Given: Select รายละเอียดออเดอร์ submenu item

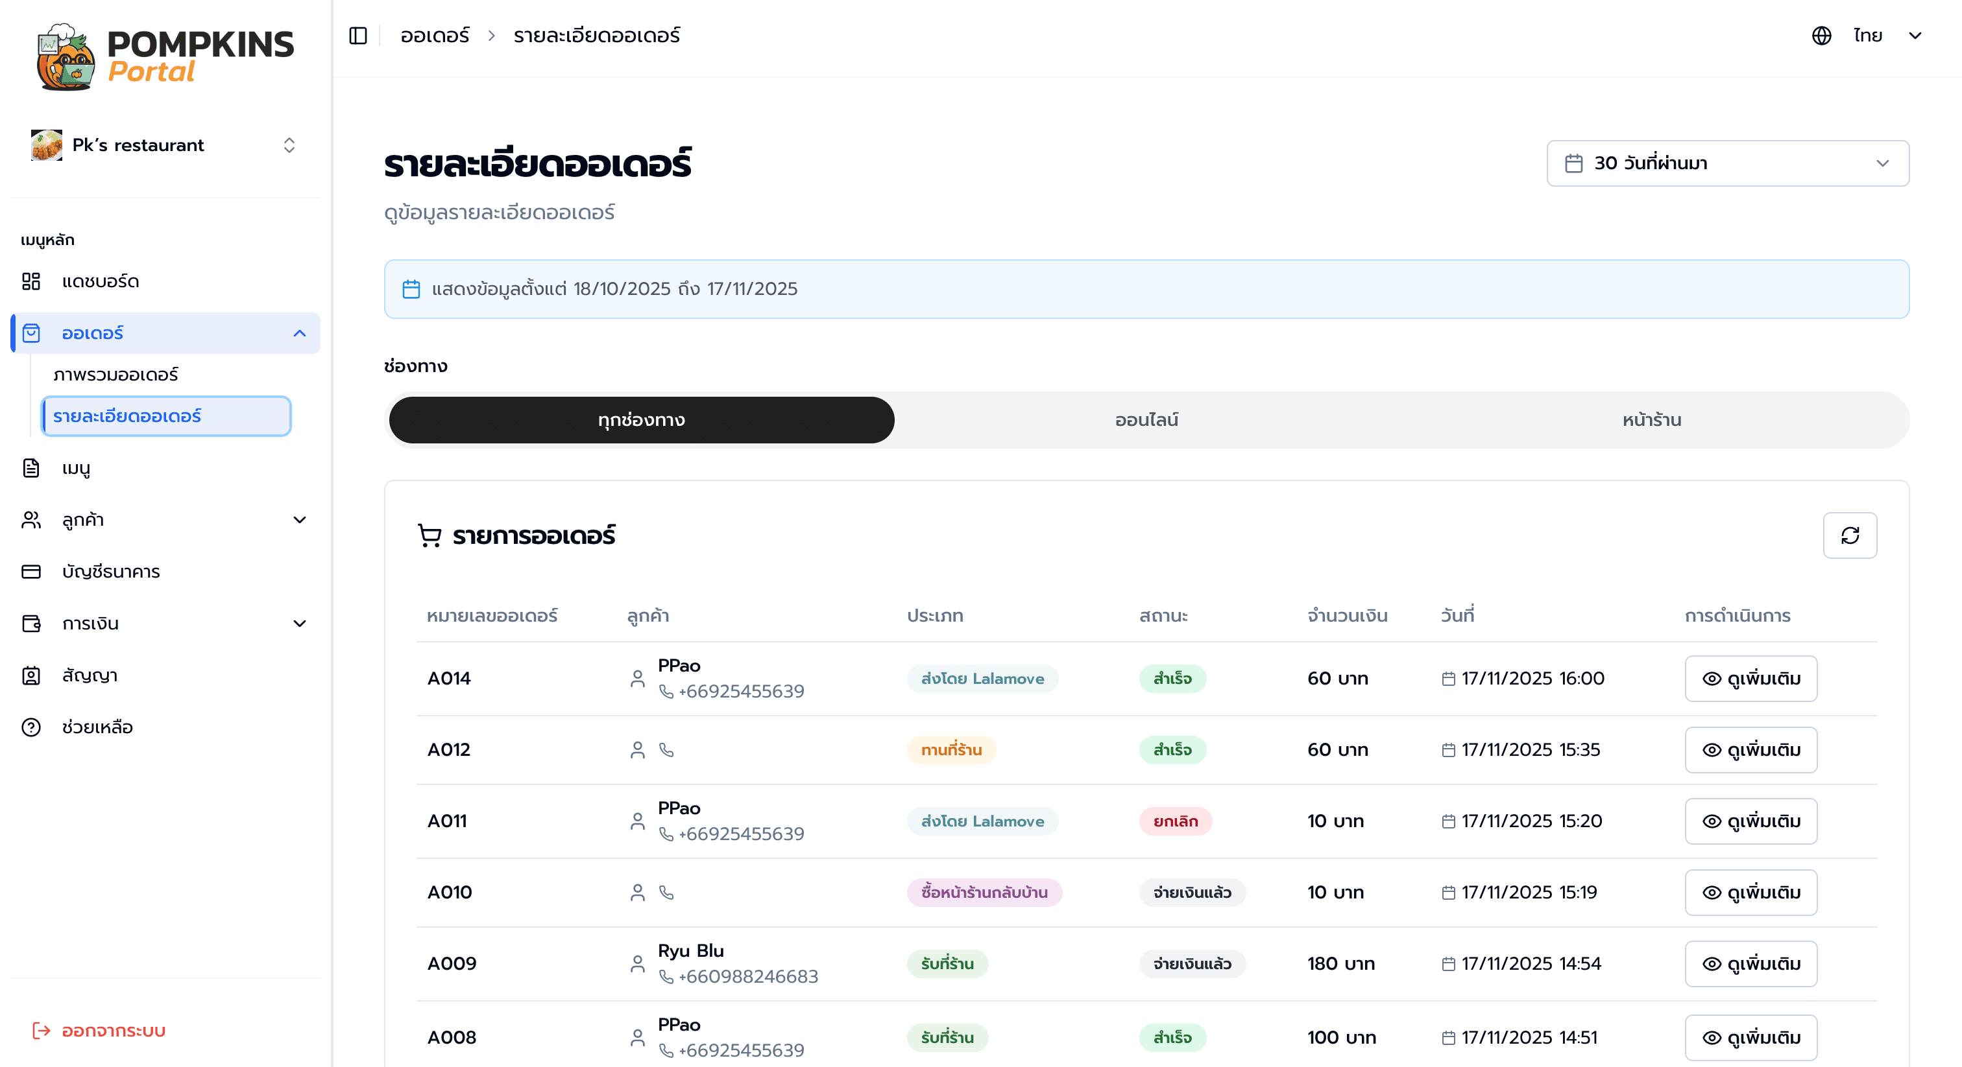Looking at the screenshot, I should click(166, 416).
